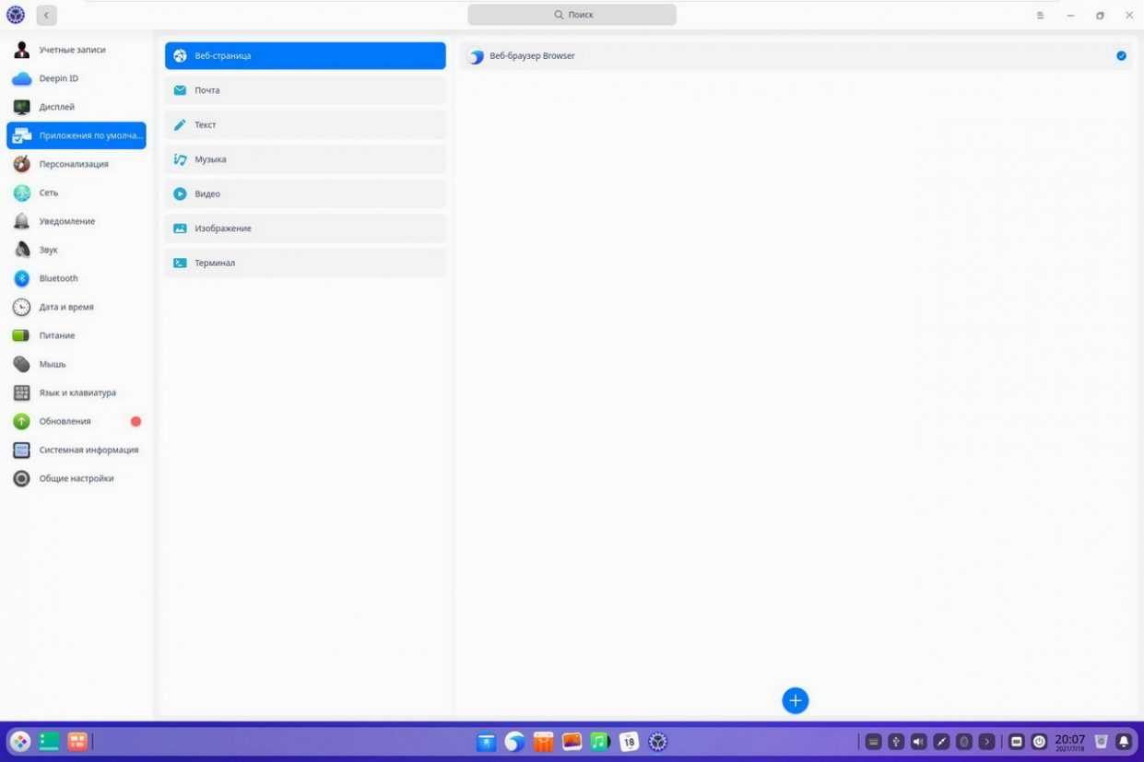Go back with the arrow button

coord(47,15)
